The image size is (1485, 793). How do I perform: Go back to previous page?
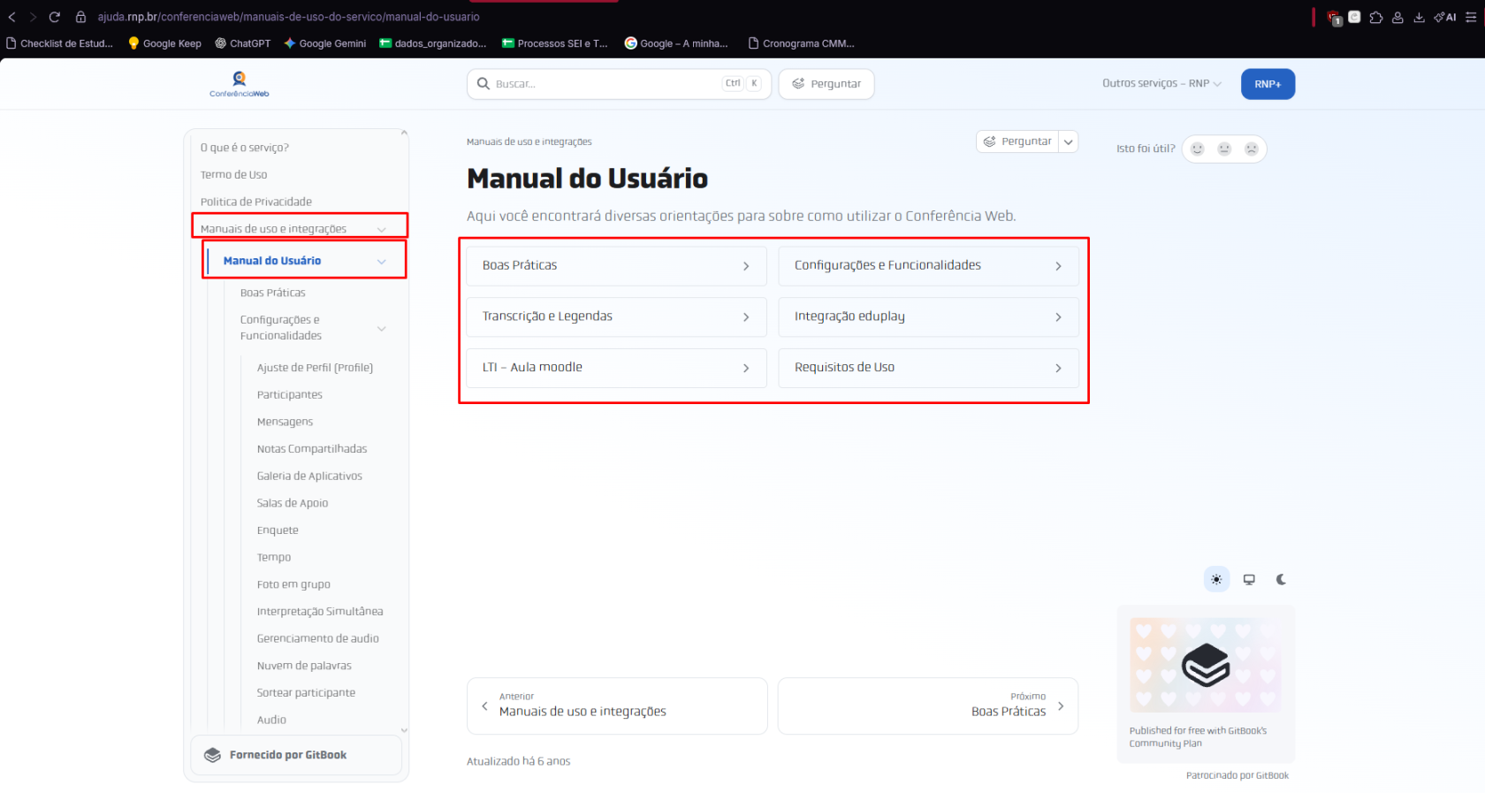click(12, 17)
